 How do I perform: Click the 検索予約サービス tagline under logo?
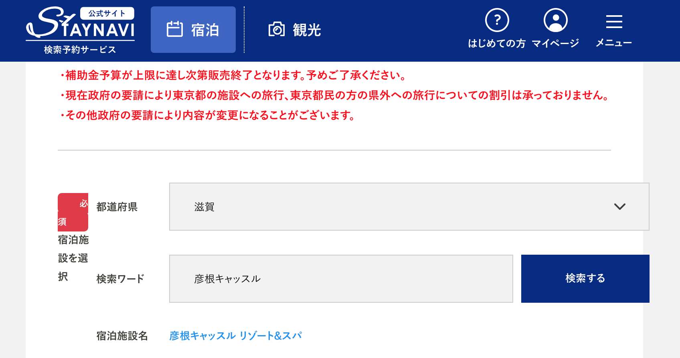[x=80, y=50]
